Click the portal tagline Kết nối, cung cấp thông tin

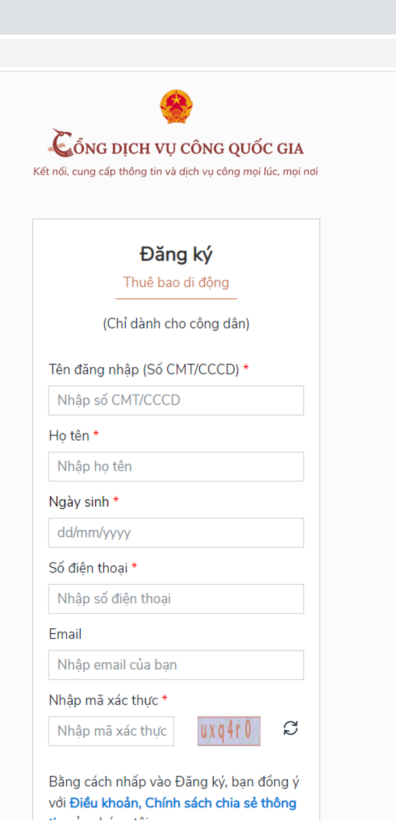tap(176, 172)
